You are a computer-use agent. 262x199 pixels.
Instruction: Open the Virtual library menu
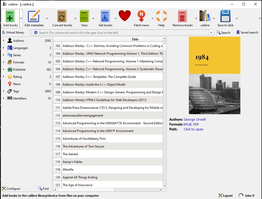tap(13, 32)
